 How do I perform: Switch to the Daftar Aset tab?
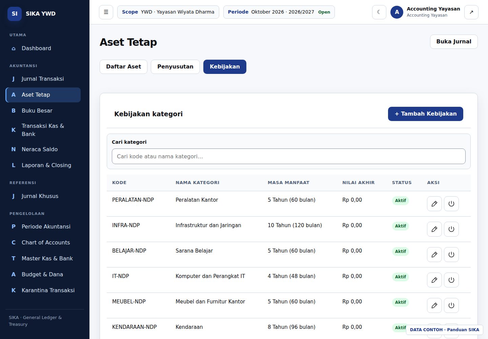[x=123, y=67]
